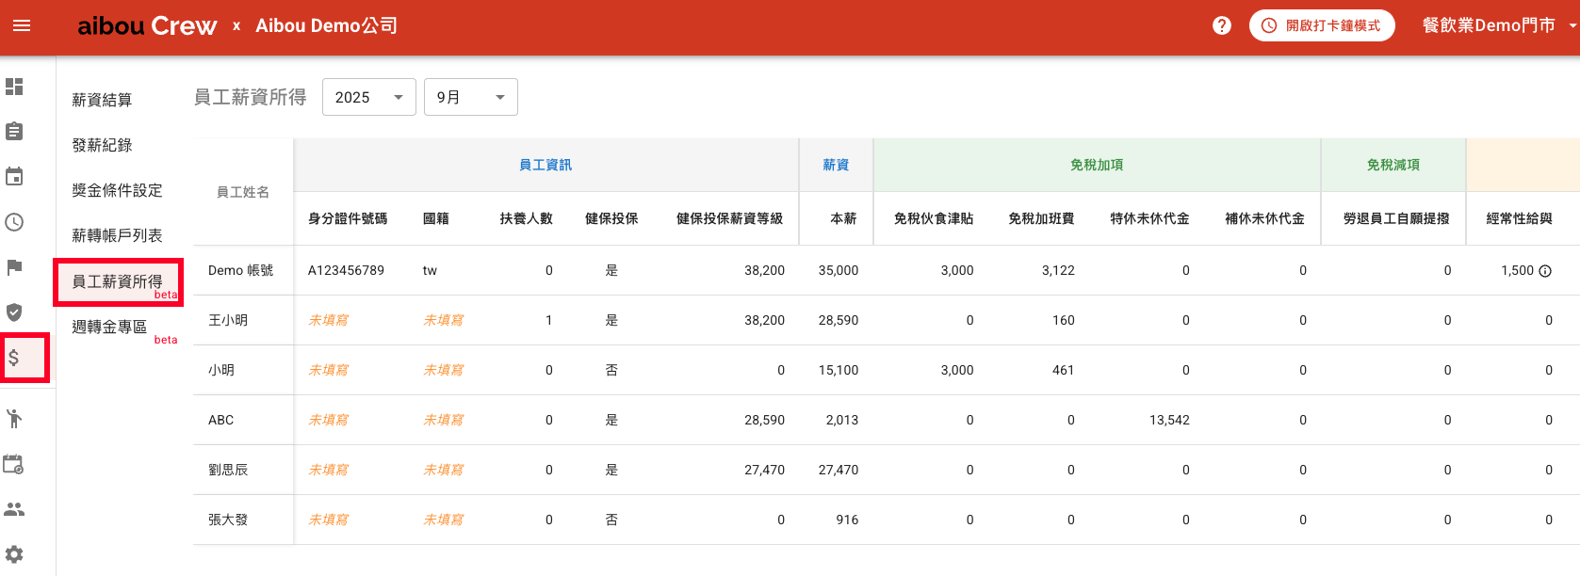
Task: Select 員工薪資所得 menu item
Action: click(117, 281)
